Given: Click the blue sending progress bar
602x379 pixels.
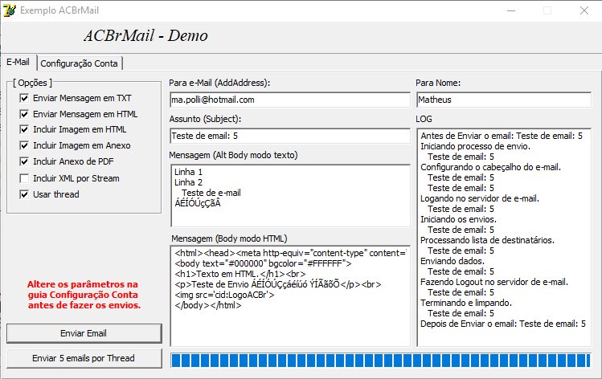Looking at the screenshot, I should [x=380, y=361].
